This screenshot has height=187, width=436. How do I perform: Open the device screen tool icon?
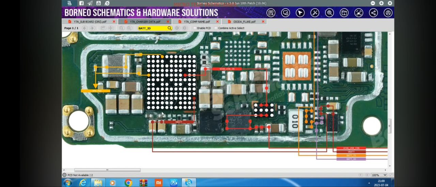[x=285, y=13]
